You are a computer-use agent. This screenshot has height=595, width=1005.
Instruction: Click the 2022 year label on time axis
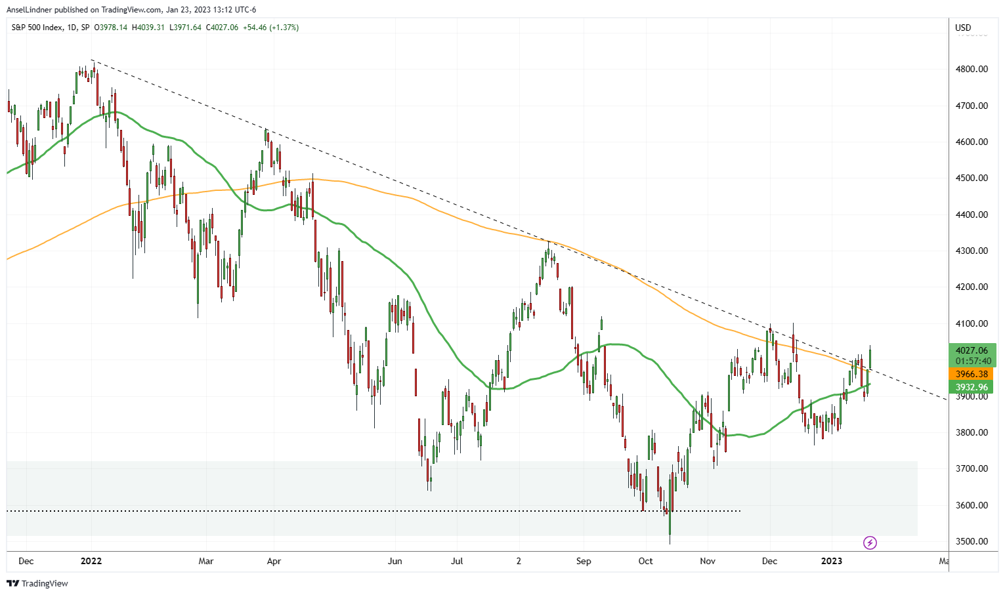tap(91, 561)
